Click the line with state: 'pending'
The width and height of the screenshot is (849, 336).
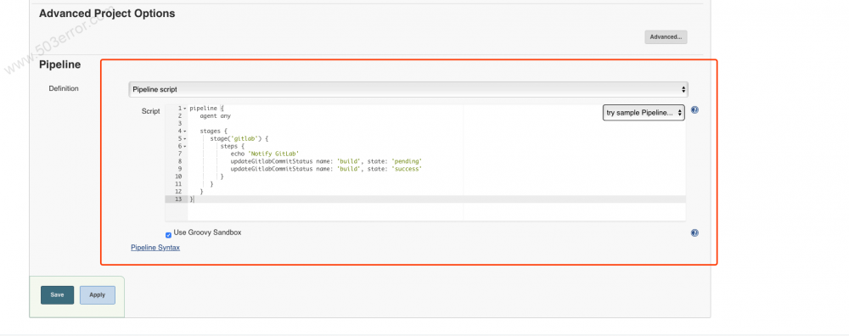[x=326, y=161]
